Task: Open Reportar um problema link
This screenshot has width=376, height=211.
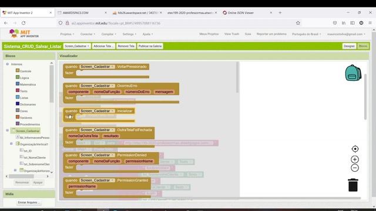Action: (x=271, y=34)
